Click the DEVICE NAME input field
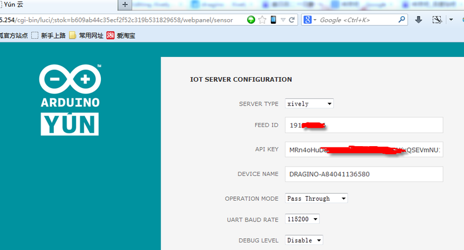Viewport: 464px width, 250px height. coord(364,174)
